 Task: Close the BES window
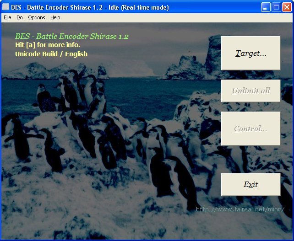pos(287,7)
